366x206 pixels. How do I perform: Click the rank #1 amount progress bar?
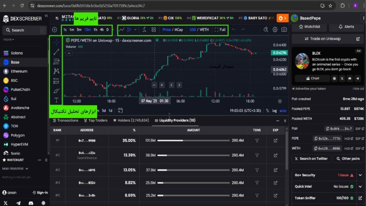(x=193, y=141)
